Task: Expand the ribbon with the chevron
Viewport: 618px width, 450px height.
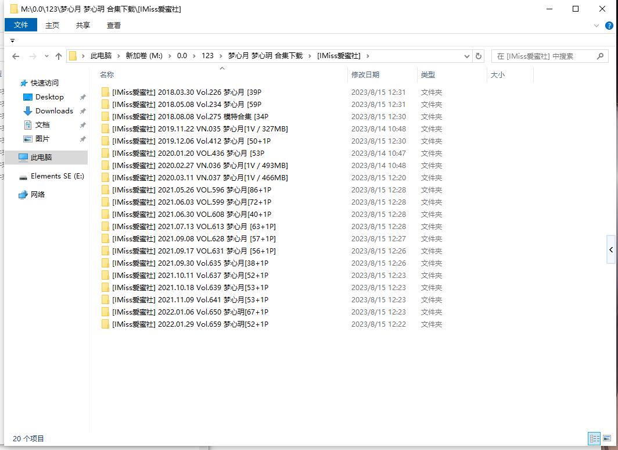Action: (597, 26)
